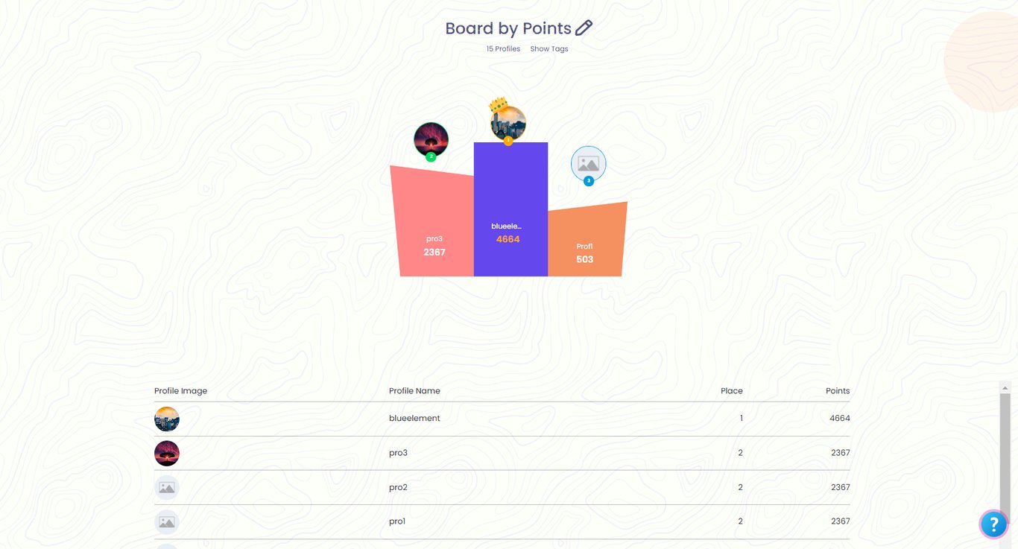Open the blue help question mark button
This screenshot has width=1018, height=549.
click(x=993, y=524)
